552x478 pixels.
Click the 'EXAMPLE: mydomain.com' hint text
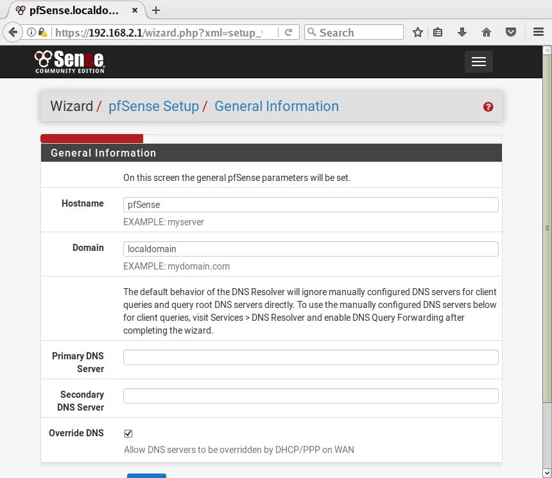tap(177, 266)
